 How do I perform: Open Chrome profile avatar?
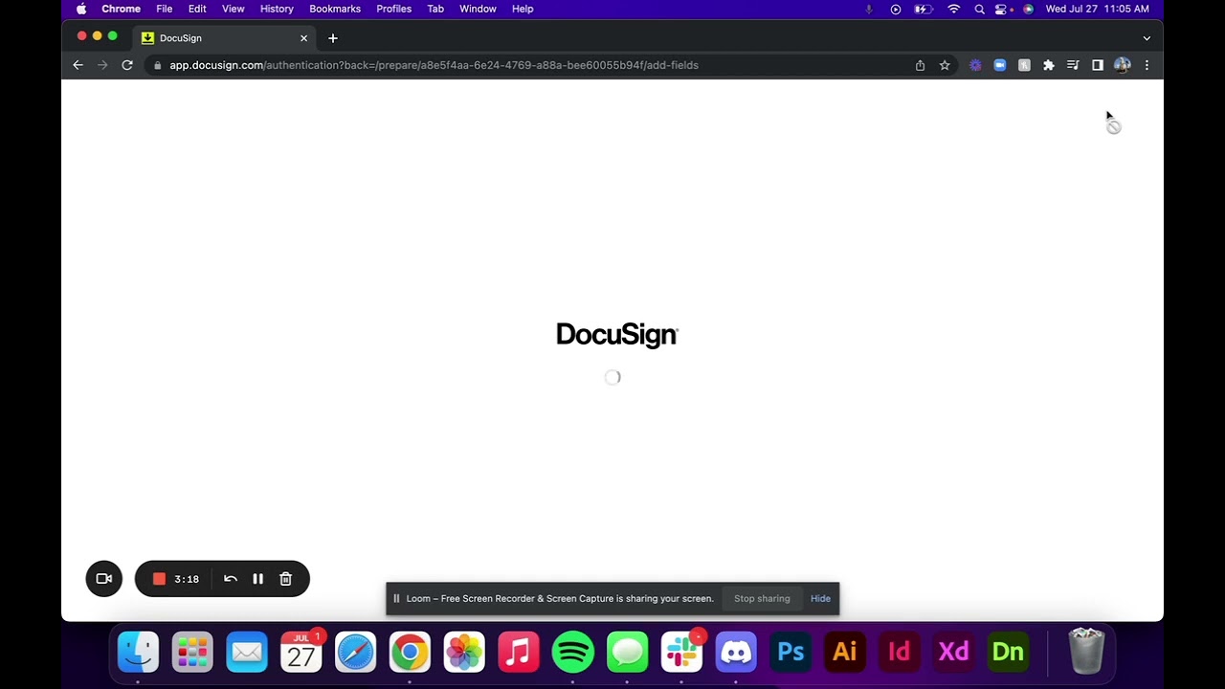pyautogui.click(x=1123, y=65)
